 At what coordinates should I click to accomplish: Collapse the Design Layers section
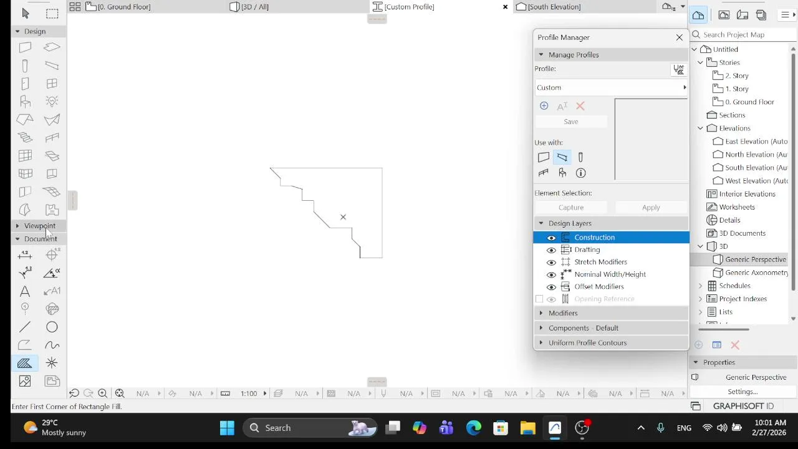[611, 223]
